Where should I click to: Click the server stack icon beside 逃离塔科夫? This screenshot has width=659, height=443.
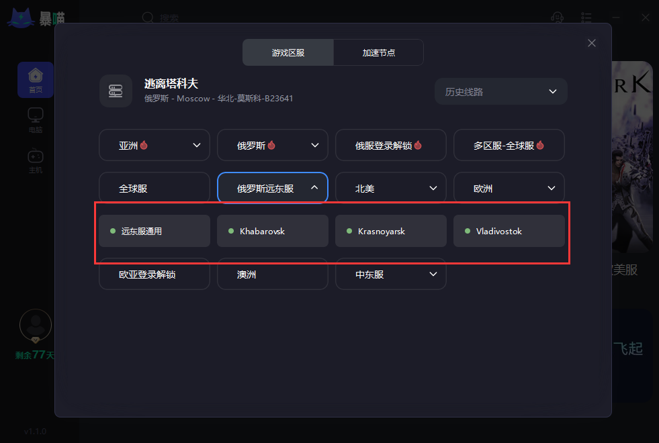coord(116,91)
